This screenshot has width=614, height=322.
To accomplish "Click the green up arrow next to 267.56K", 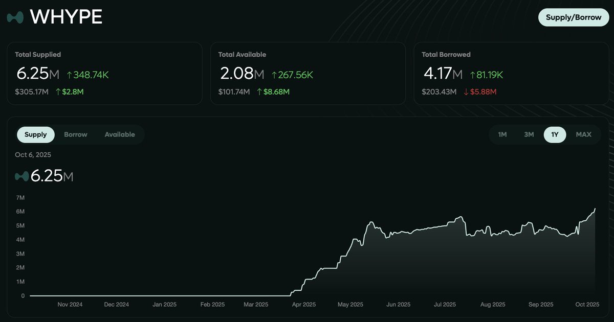I will tap(274, 75).
